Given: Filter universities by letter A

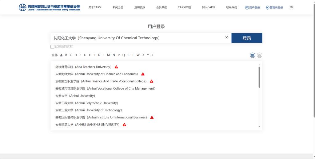Looking at the screenshot, I should (x=62, y=55).
